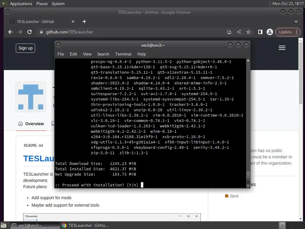Close the TESLauncher GitHub tab
Viewport: 305px width, 229px height.
[x=73, y=21]
